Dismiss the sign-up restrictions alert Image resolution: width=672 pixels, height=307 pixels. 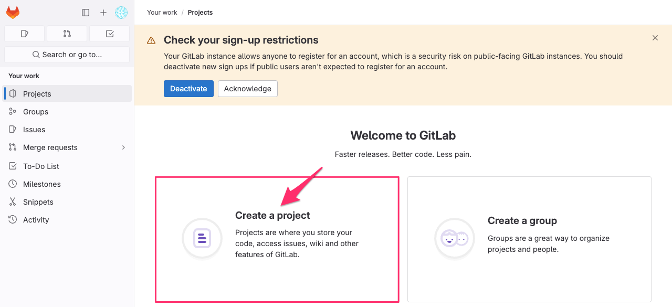coord(655,38)
